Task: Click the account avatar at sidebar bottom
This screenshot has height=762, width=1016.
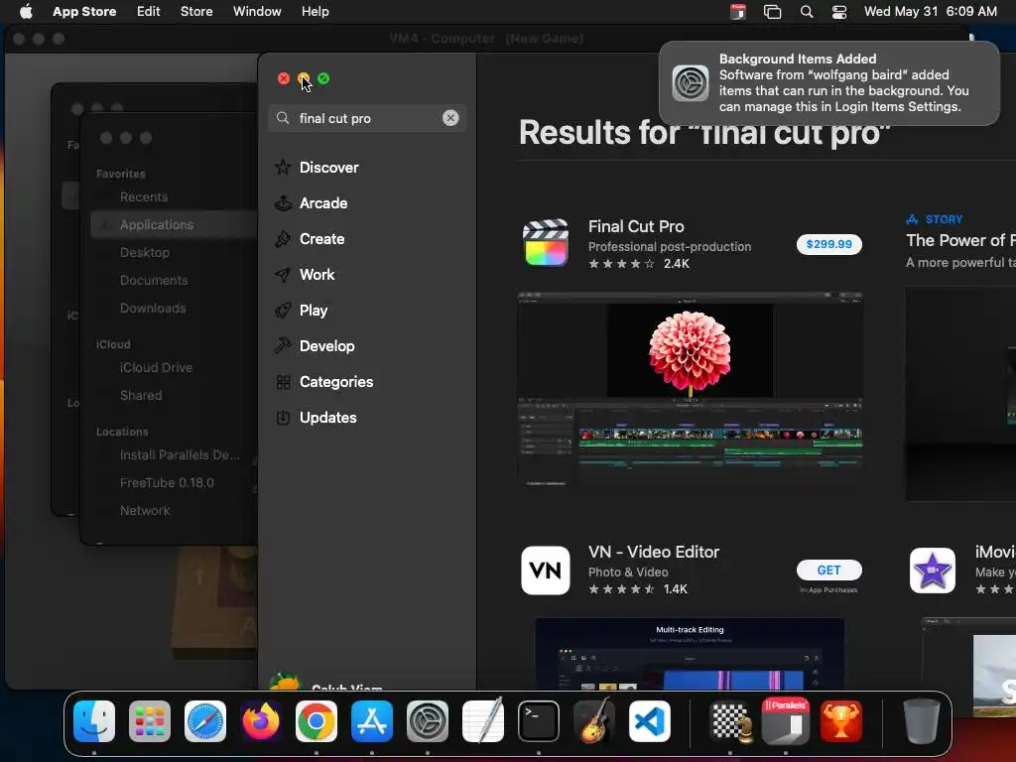Action: (285, 682)
